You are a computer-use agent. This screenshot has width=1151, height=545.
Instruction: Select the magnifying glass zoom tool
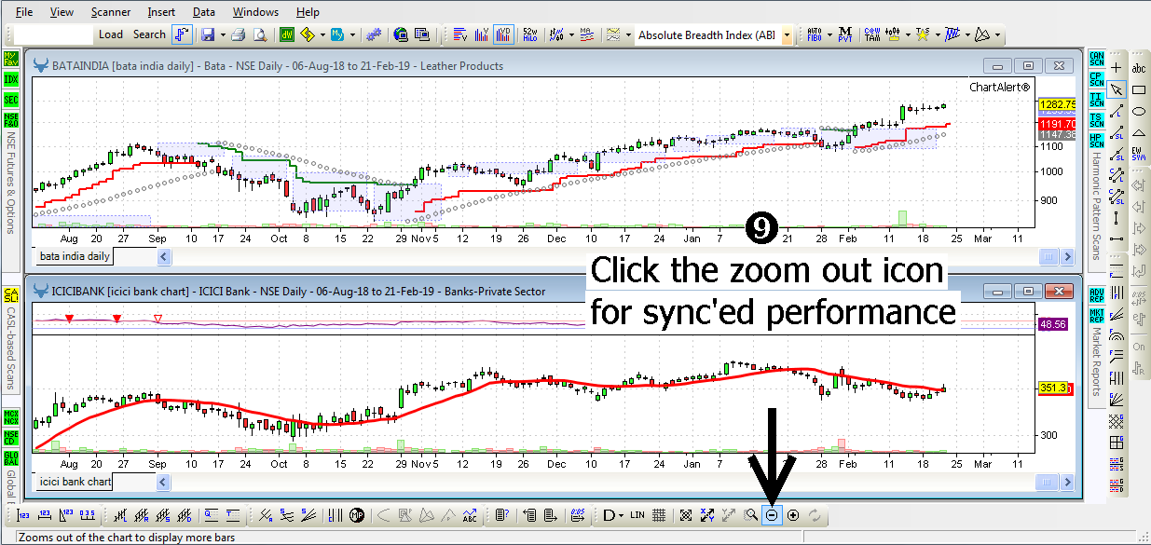click(x=751, y=515)
